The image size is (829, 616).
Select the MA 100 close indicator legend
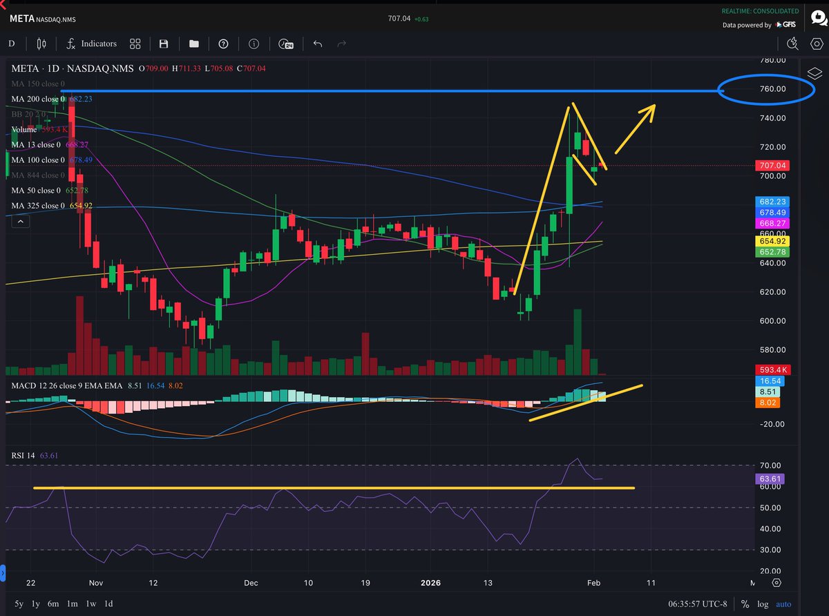[x=52, y=160]
